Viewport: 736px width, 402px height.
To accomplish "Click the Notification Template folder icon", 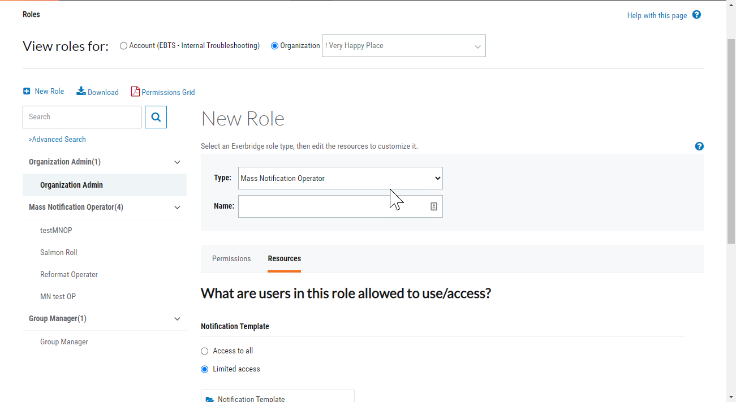I will point(210,399).
